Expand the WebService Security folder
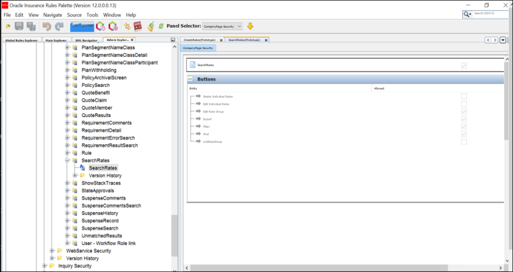 52,251
